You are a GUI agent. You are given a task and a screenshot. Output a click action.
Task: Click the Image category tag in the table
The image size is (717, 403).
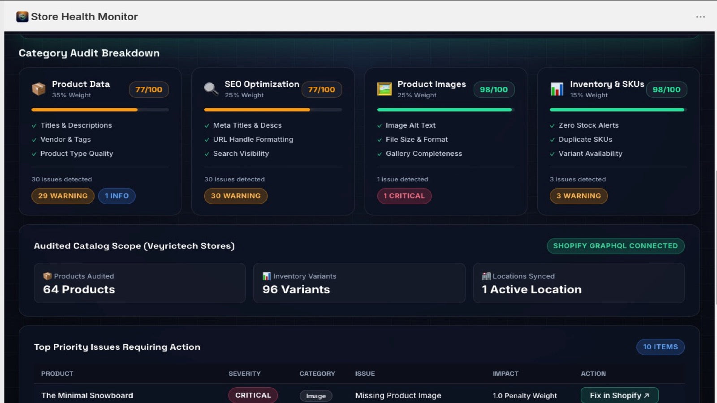(316, 396)
